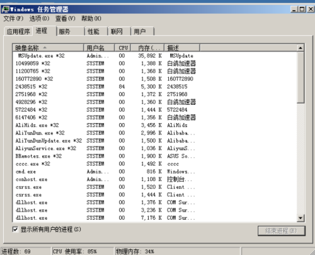315x255 pixels.
Task: Click the Task Manager title bar icon
Action: (5, 9)
